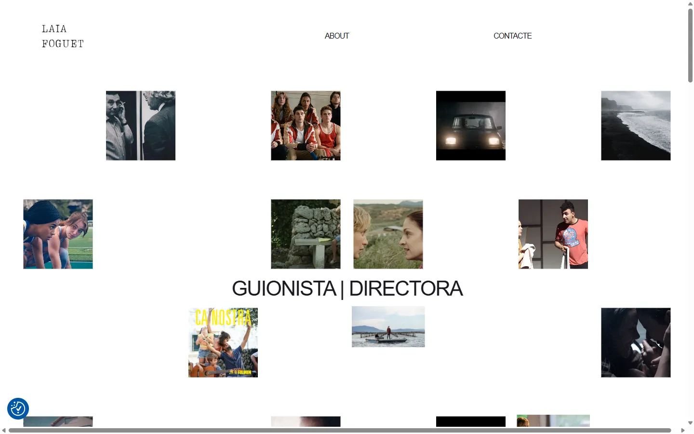Screen dimensions: 694x434
Task: View the person on raft thumbnail
Action: click(388, 326)
